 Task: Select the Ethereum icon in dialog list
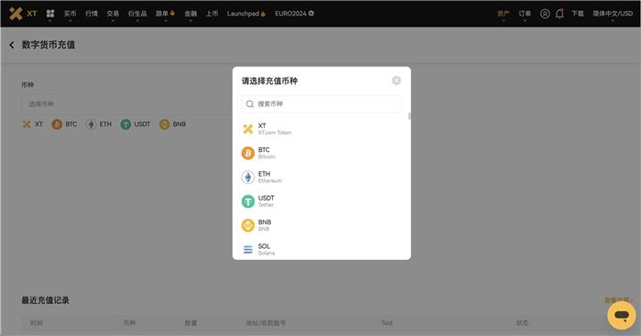[x=248, y=177]
